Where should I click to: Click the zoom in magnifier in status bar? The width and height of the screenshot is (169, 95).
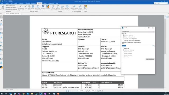point(89,91)
